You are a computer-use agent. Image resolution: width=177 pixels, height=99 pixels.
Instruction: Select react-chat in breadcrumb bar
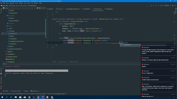point(4,5)
